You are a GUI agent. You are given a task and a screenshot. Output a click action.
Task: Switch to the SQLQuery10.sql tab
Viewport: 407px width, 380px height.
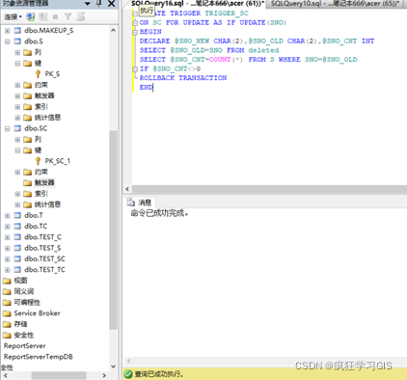(336, 4)
